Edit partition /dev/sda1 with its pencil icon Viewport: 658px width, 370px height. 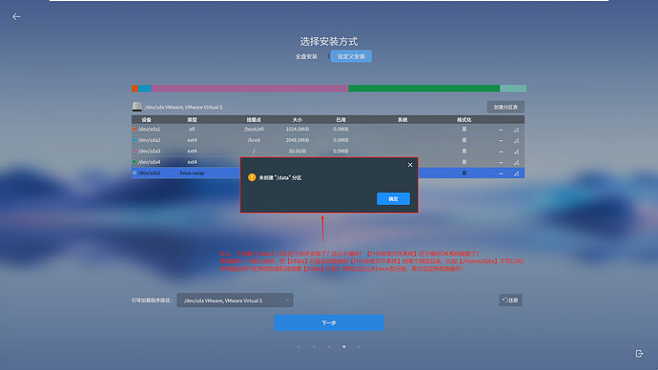516,130
